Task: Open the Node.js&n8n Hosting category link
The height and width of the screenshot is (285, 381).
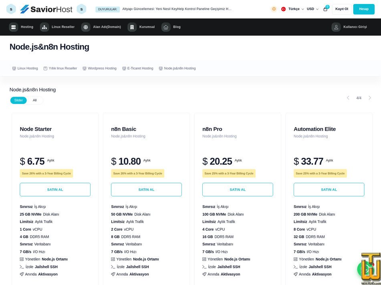Action: point(177,68)
